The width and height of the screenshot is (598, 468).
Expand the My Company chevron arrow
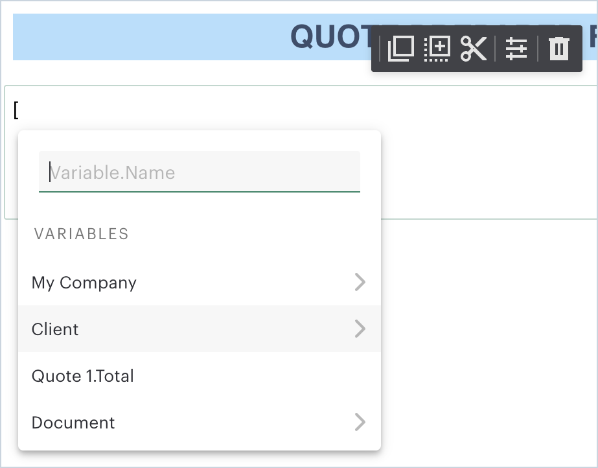pos(360,282)
